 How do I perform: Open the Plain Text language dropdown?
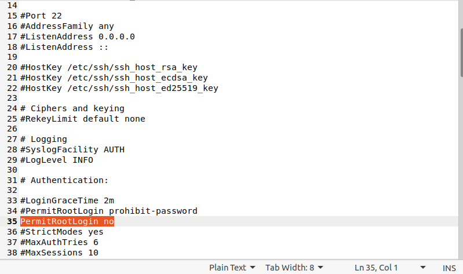tap(232, 268)
